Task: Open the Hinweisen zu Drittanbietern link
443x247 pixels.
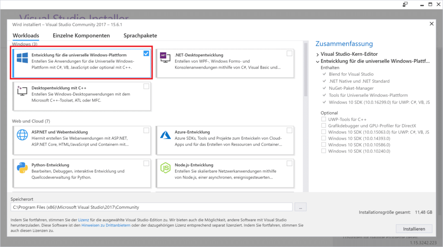Action: click(x=106, y=225)
